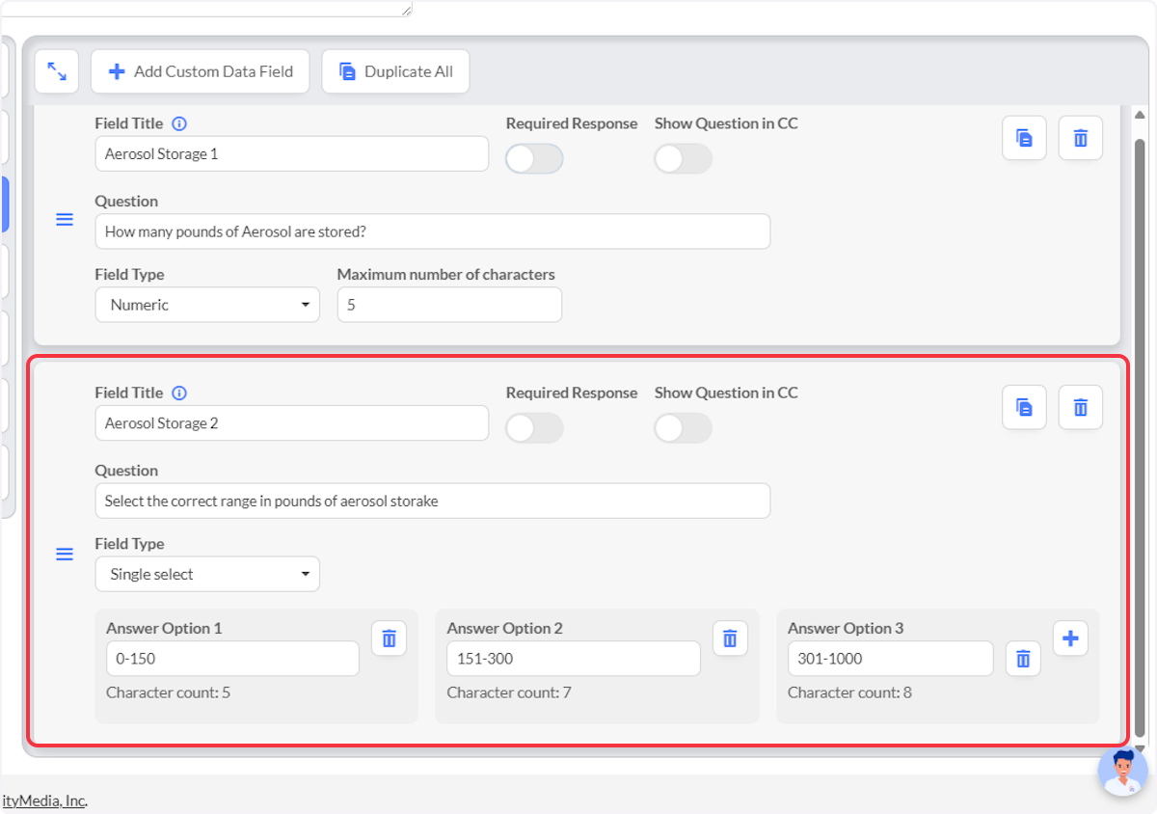Click 'Character count: 7' text
This screenshot has width=1157, height=814.
pos(509,692)
